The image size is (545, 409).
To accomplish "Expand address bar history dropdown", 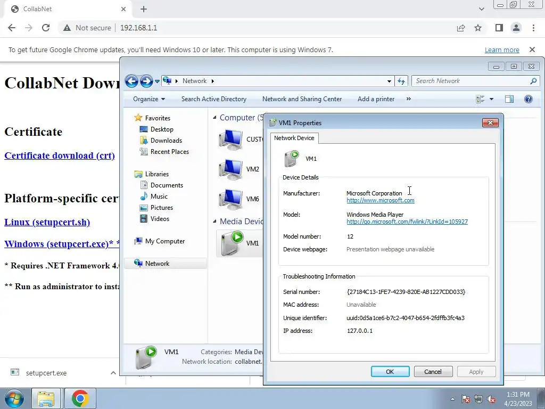I will 389,81.
